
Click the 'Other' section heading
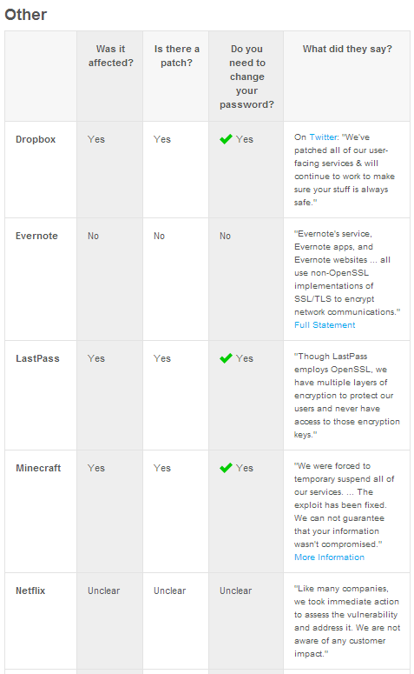click(x=26, y=15)
